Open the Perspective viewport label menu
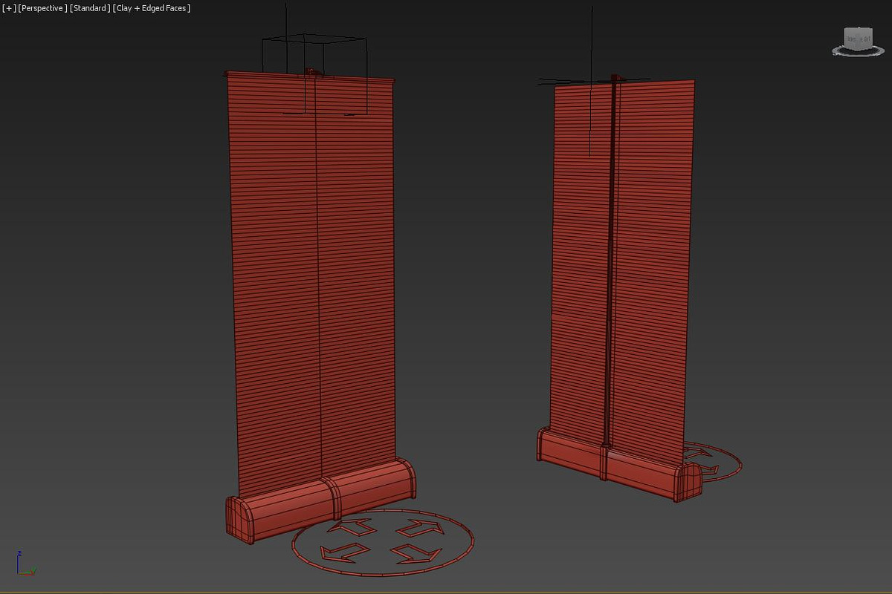The height and width of the screenshot is (594, 892). (x=42, y=8)
